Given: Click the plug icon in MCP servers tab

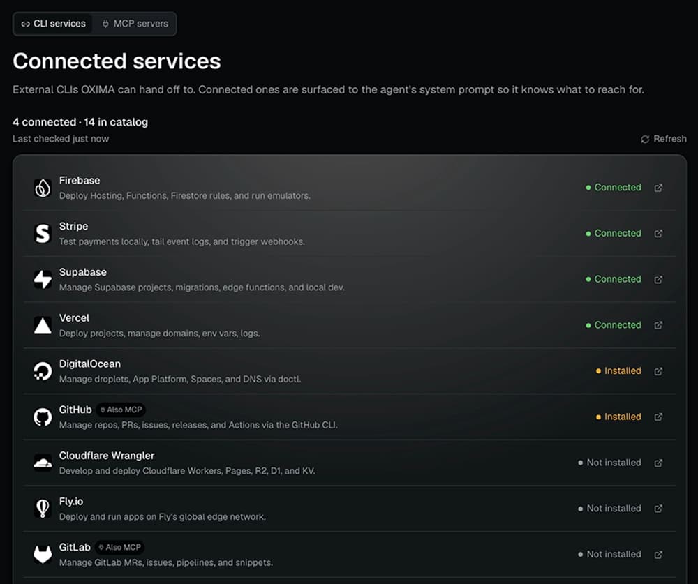Looking at the screenshot, I should tap(105, 24).
